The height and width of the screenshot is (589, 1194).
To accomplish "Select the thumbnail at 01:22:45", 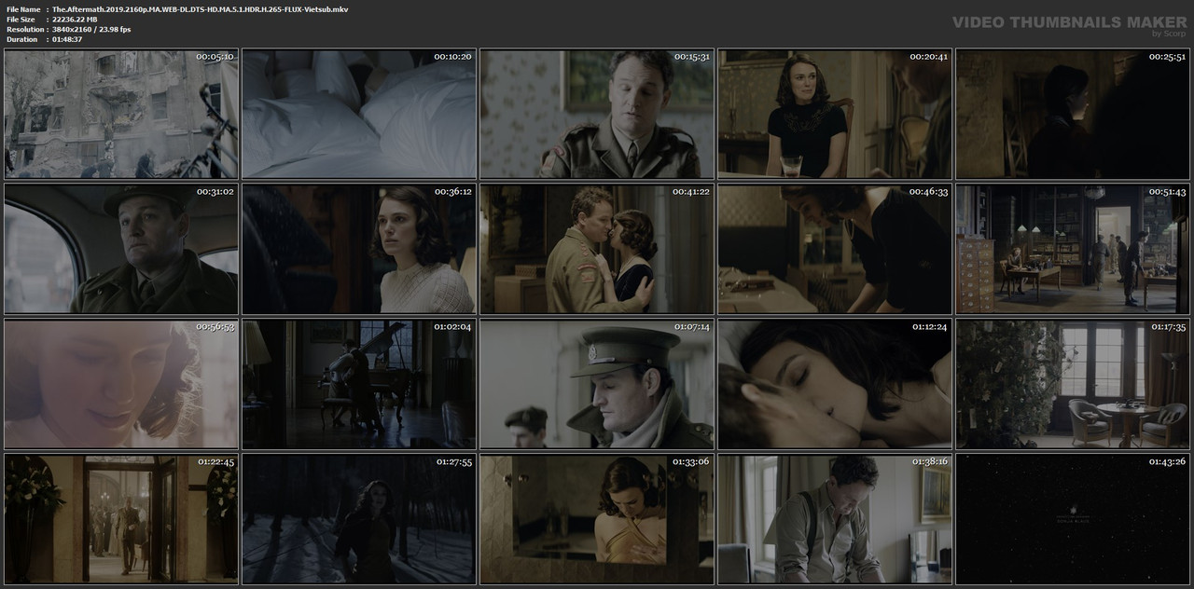I will tap(121, 518).
